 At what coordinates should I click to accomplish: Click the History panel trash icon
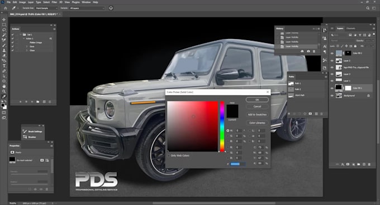(x=314, y=51)
